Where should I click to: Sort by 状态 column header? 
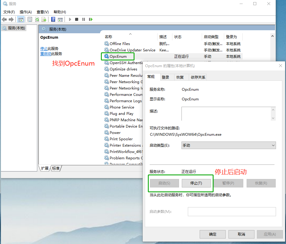(187, 37)
